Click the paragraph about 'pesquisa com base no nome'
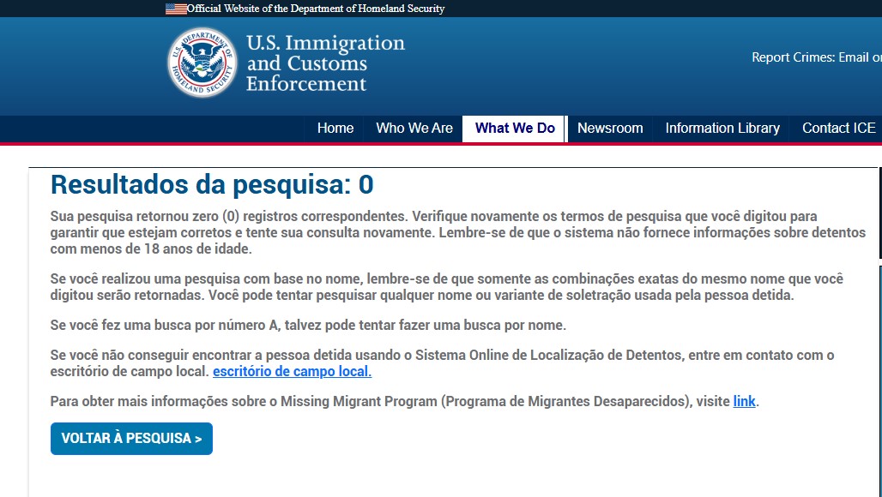The width and height of the screenshot is (882, 497). point(446,287)
